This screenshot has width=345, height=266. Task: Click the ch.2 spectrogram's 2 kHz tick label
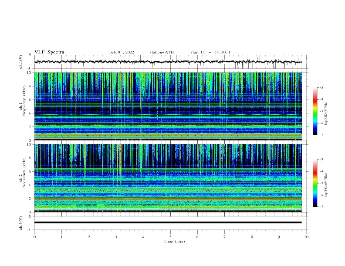pyautogui.click(x=30, y=199)
